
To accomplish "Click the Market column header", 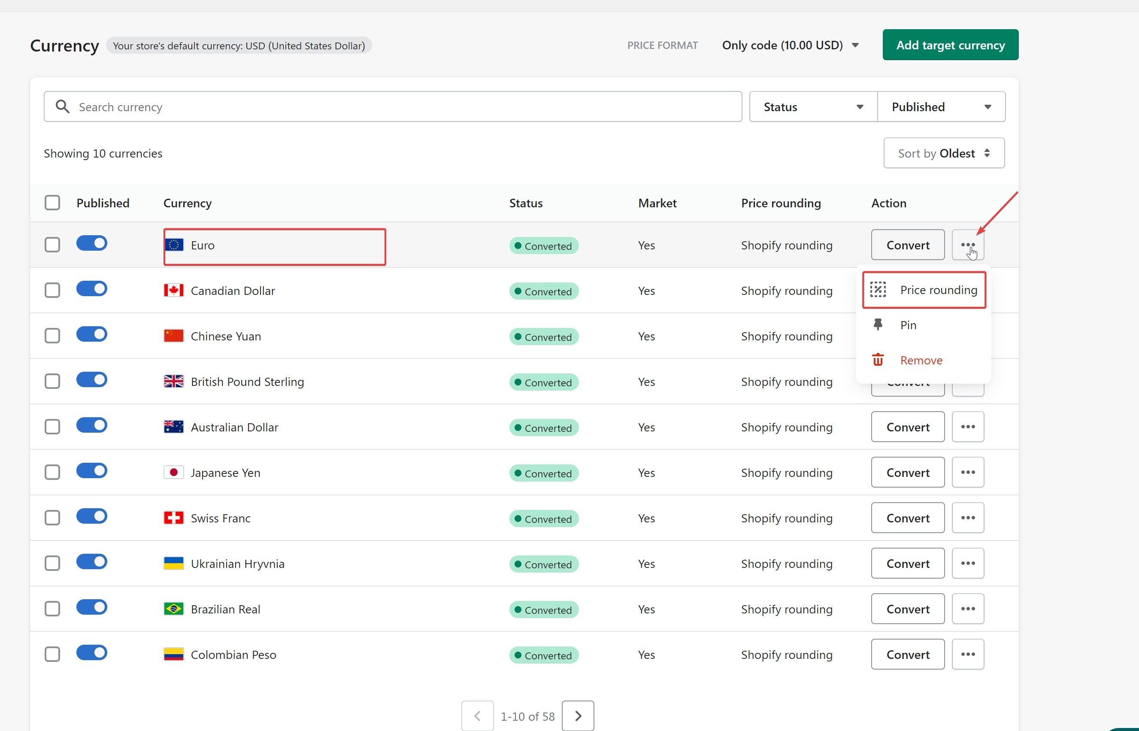I will [657, 203].
